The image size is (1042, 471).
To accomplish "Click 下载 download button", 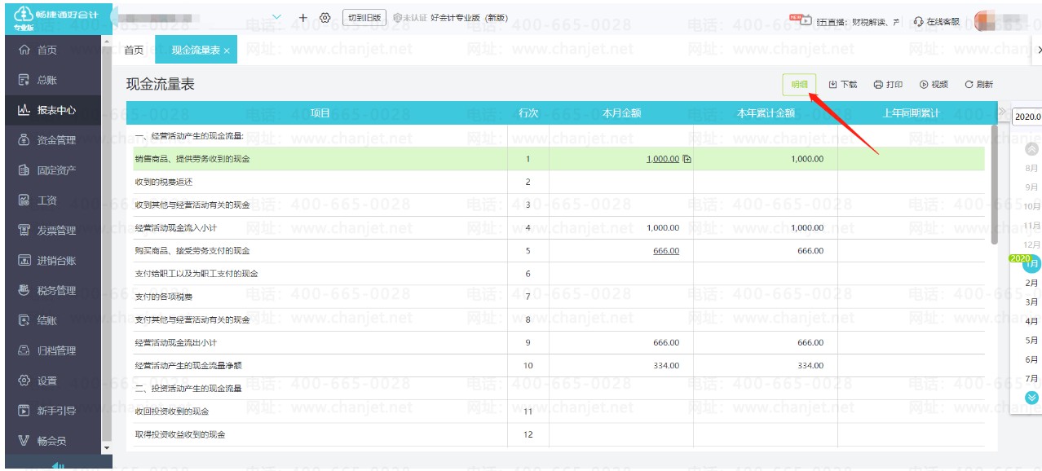I will pyautogui.click(x=843, y=85).
